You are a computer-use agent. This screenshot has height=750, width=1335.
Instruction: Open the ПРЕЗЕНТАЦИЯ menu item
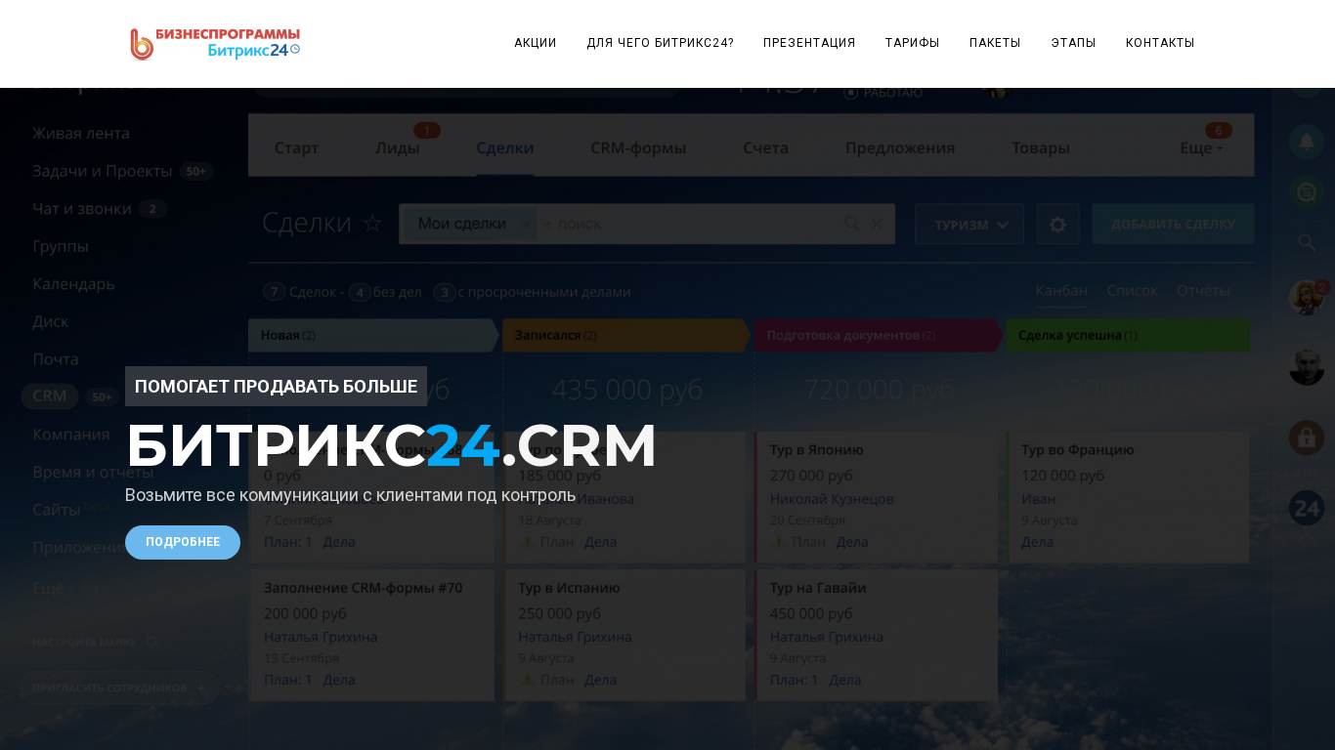click(x=809, y=43)
